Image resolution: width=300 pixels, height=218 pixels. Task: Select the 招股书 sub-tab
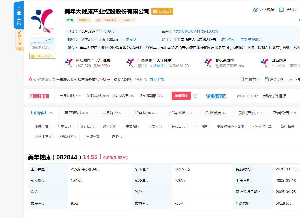[117, 137]
